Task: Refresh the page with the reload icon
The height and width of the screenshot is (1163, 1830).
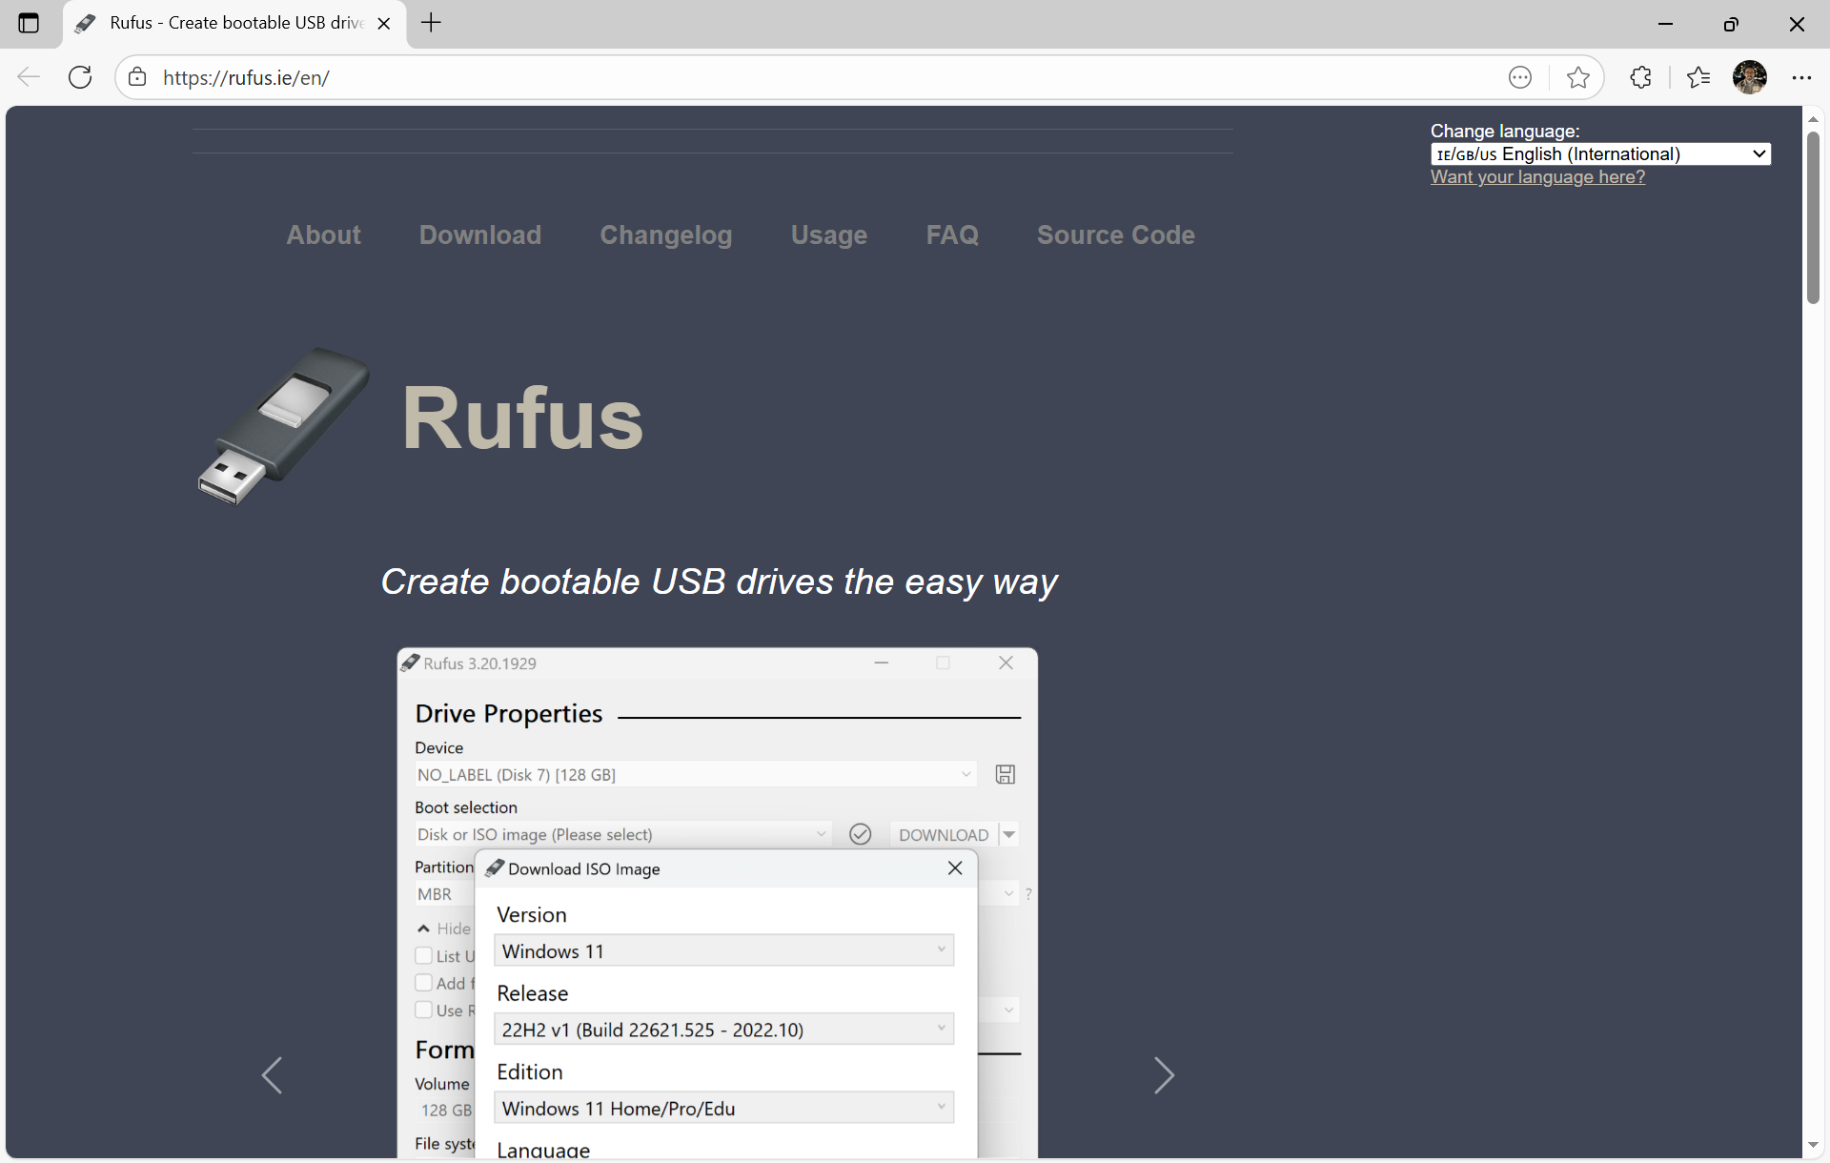Action: [x=80, y=77]
